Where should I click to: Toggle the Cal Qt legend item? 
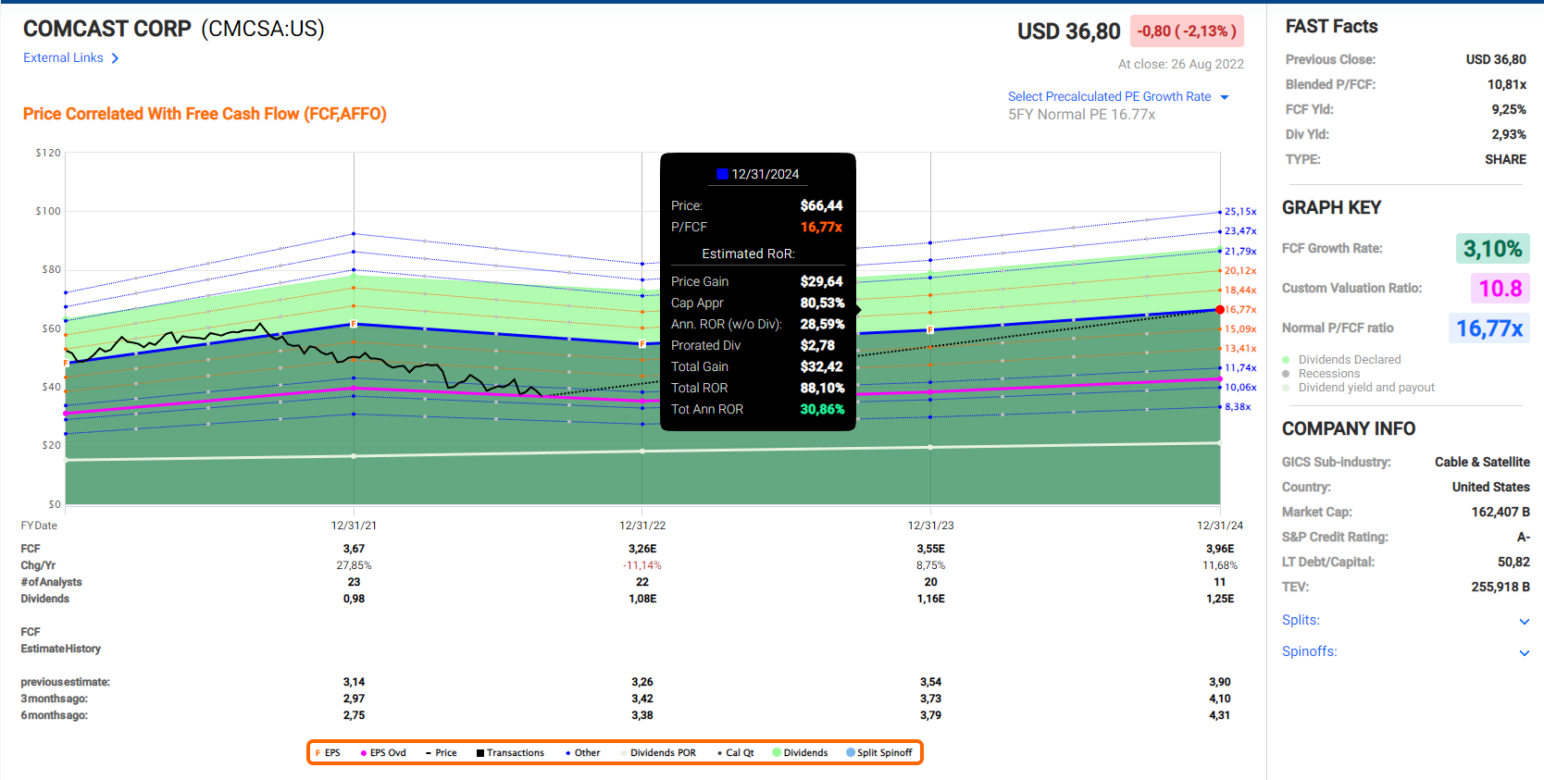tap(735, 753)
